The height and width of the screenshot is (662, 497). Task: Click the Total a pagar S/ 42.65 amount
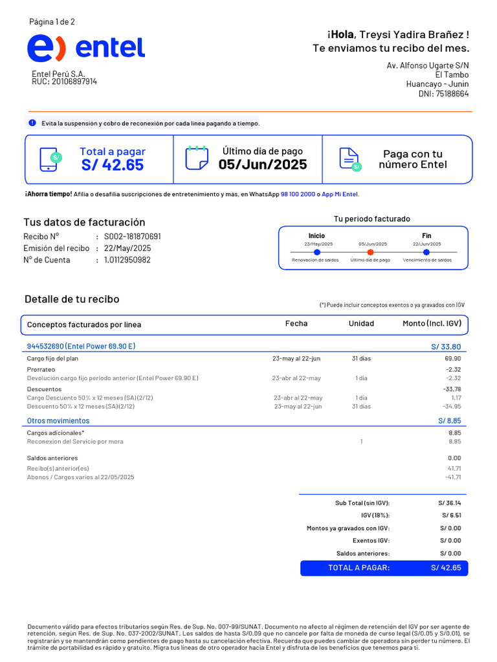coord(113,165)
